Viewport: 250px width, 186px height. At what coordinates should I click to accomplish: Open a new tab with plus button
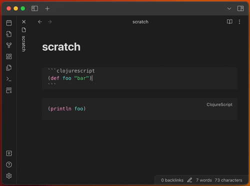pos(47,8)
